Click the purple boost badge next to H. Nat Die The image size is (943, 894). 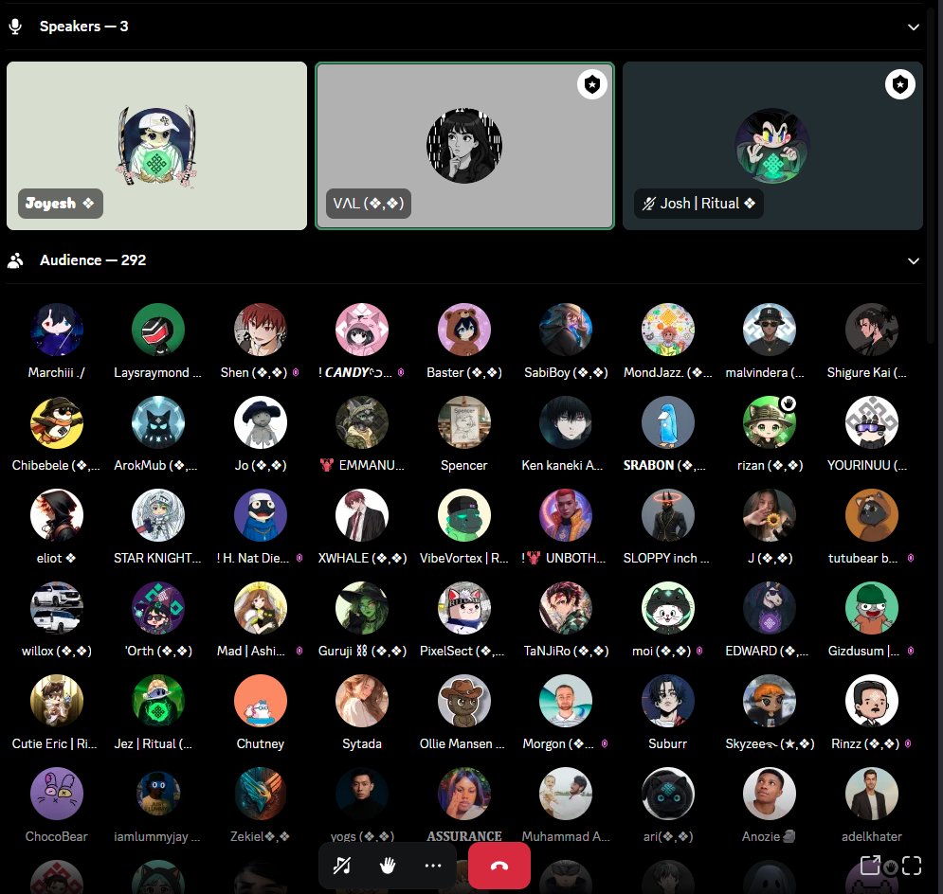[299, 558]
